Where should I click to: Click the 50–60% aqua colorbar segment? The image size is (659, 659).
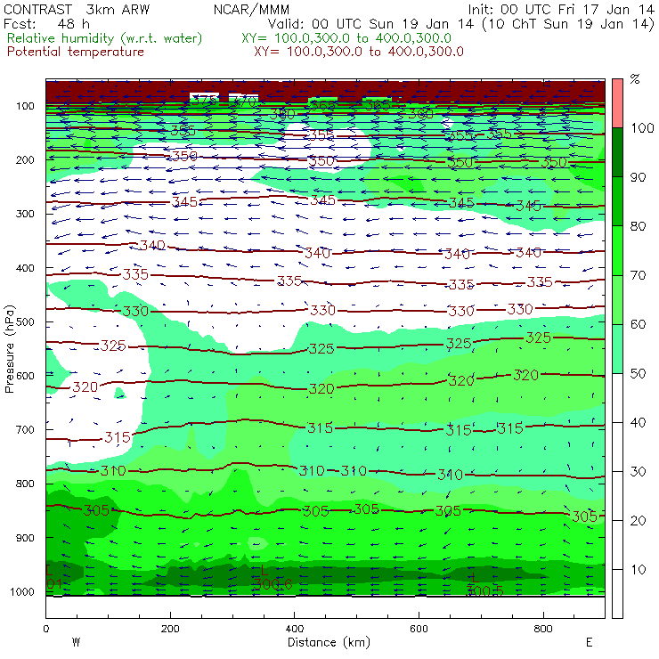617,349
